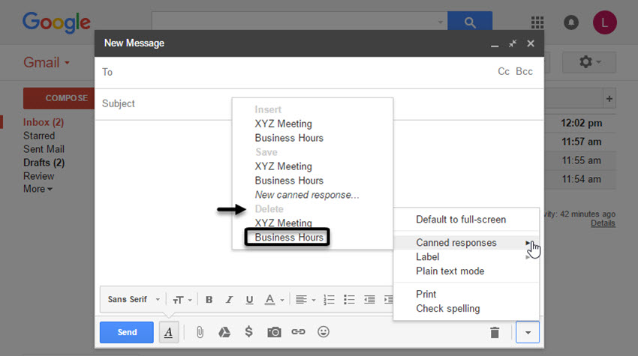The height and width of the screenshot is (356, 638).
Task: Send money with dollar icon
Action: 248,332
